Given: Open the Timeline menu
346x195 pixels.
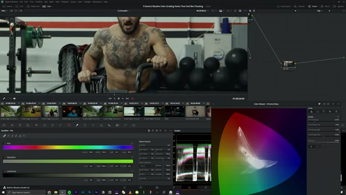Looking at the screenshot, I should [x=39, y=2].
